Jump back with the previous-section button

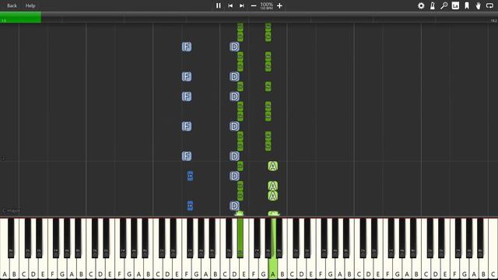coord(230,5)
